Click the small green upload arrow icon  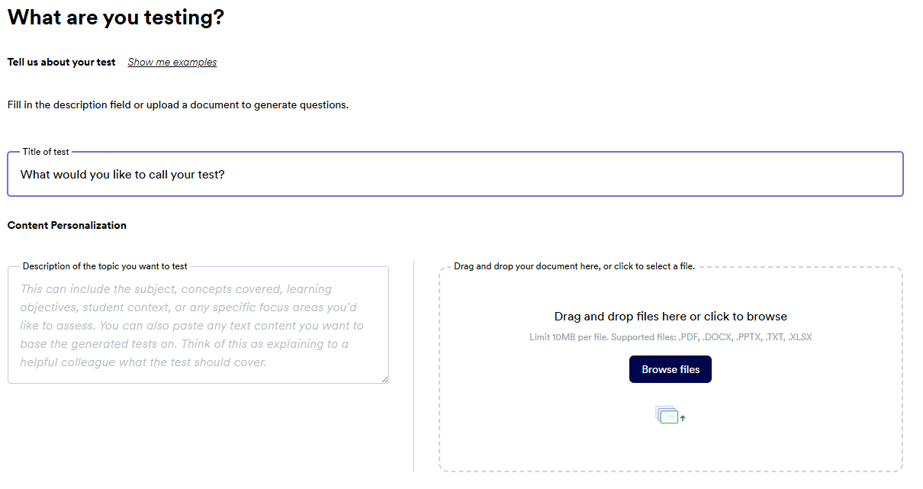683,418
